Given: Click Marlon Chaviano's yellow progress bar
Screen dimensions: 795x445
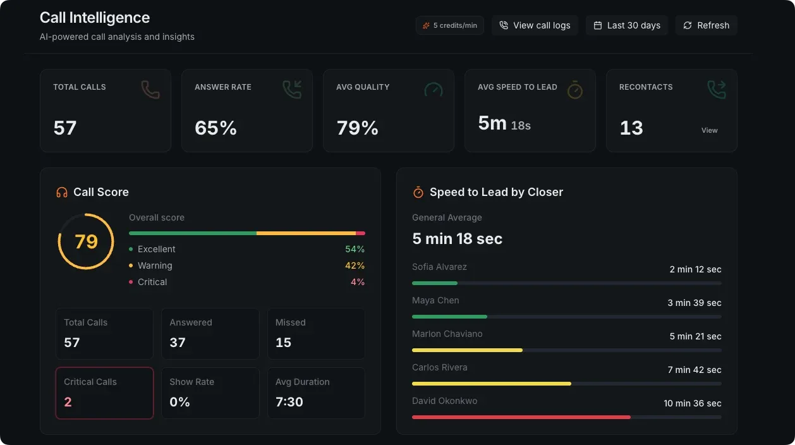Looking at the screenshot, I should pos(467,350).
